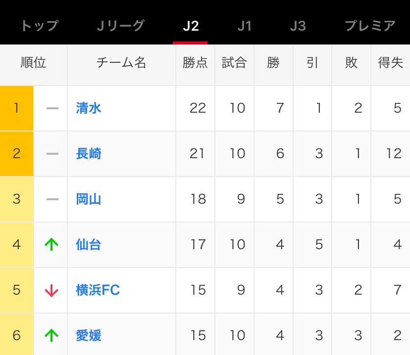Click the gray dash icon beside 岡山

coord(52,199)
